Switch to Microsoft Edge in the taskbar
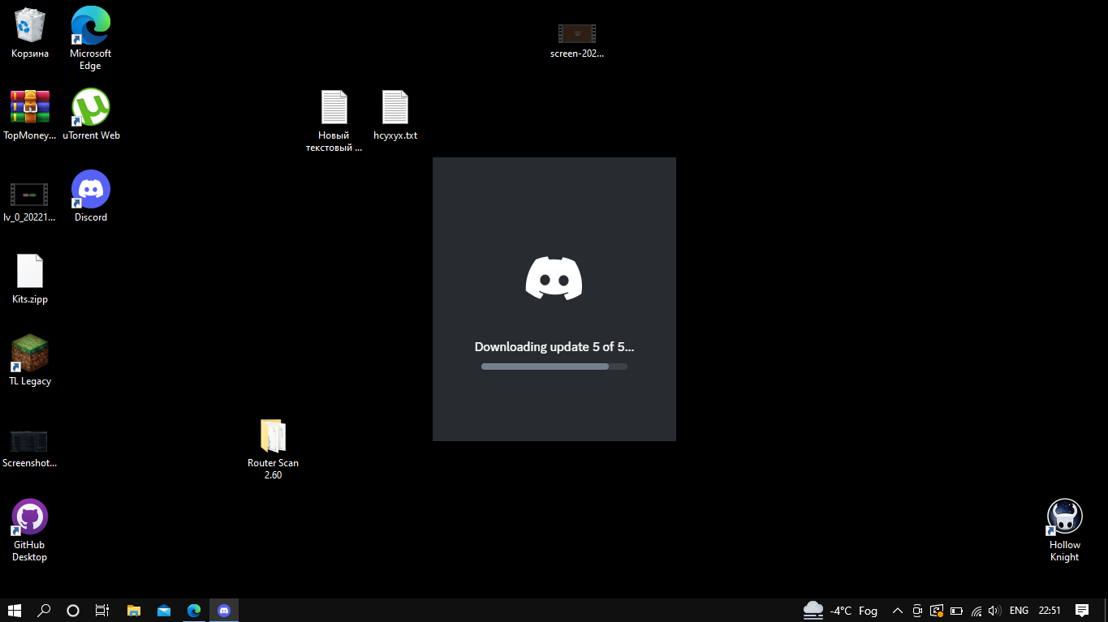 point(194,611)
